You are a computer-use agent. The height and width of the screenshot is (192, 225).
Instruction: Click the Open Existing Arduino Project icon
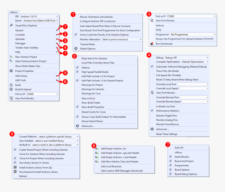click(x=11, y=61)
